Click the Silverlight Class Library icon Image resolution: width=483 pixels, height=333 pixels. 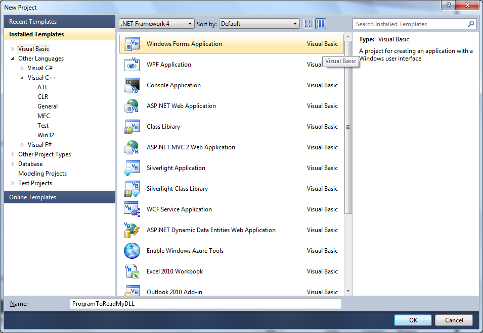pyautogui.click(x=132, y=189)
